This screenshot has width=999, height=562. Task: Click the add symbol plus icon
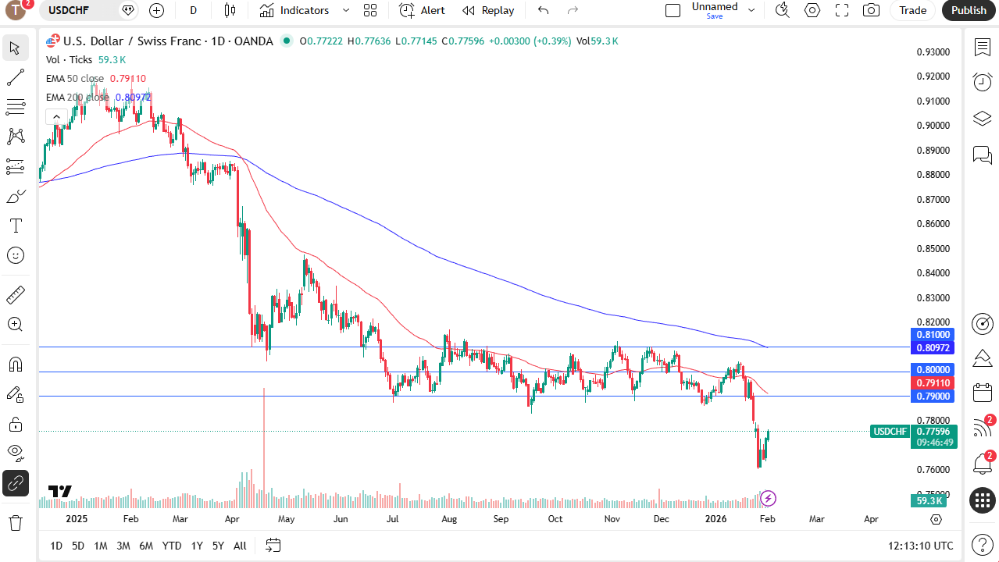tap(157, 10)
